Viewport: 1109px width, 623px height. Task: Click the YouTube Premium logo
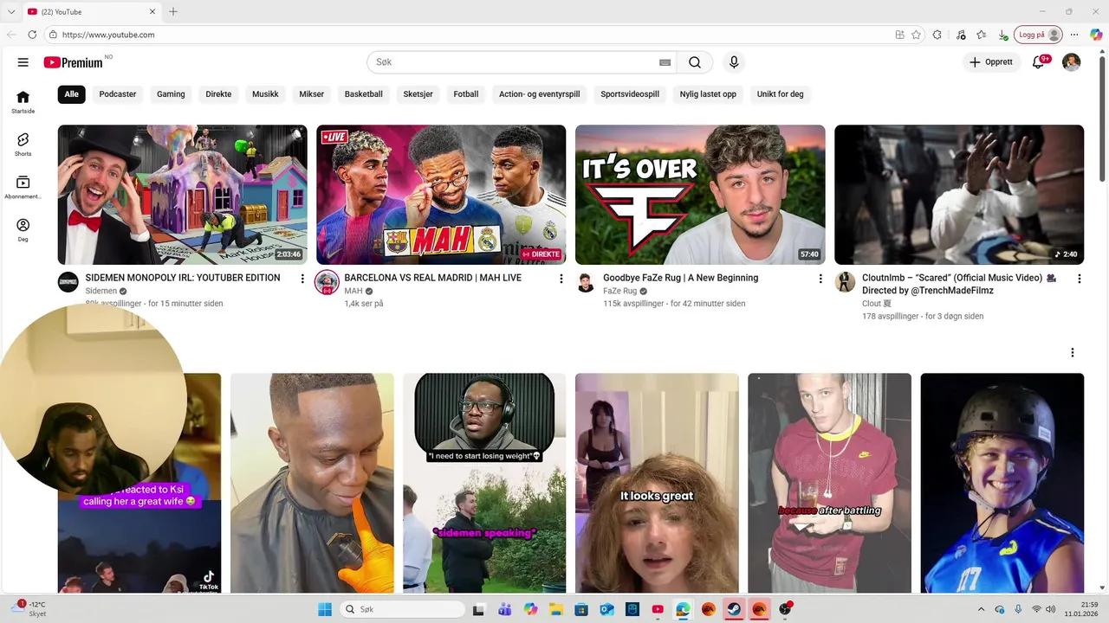[x=75, y=62]
